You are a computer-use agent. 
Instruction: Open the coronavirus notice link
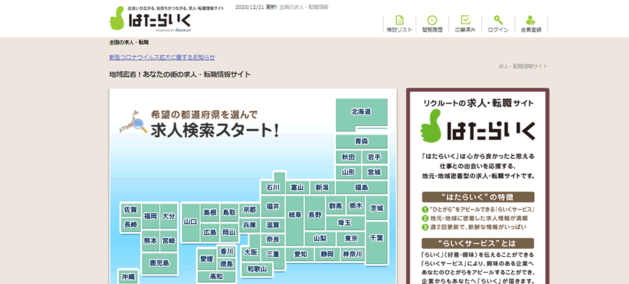coord(162,57)
